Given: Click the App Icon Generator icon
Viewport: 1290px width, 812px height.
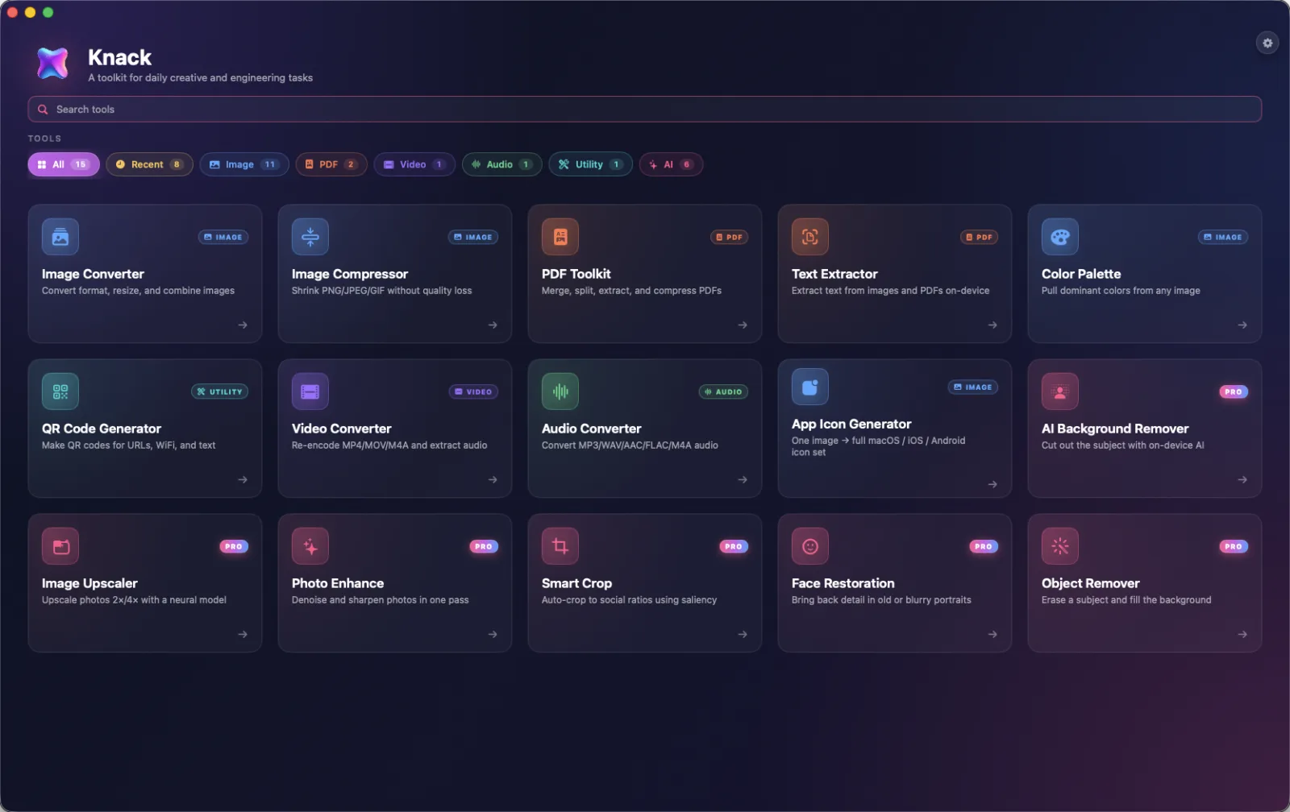Looking at the screenshot, I should tap(810, 387).
